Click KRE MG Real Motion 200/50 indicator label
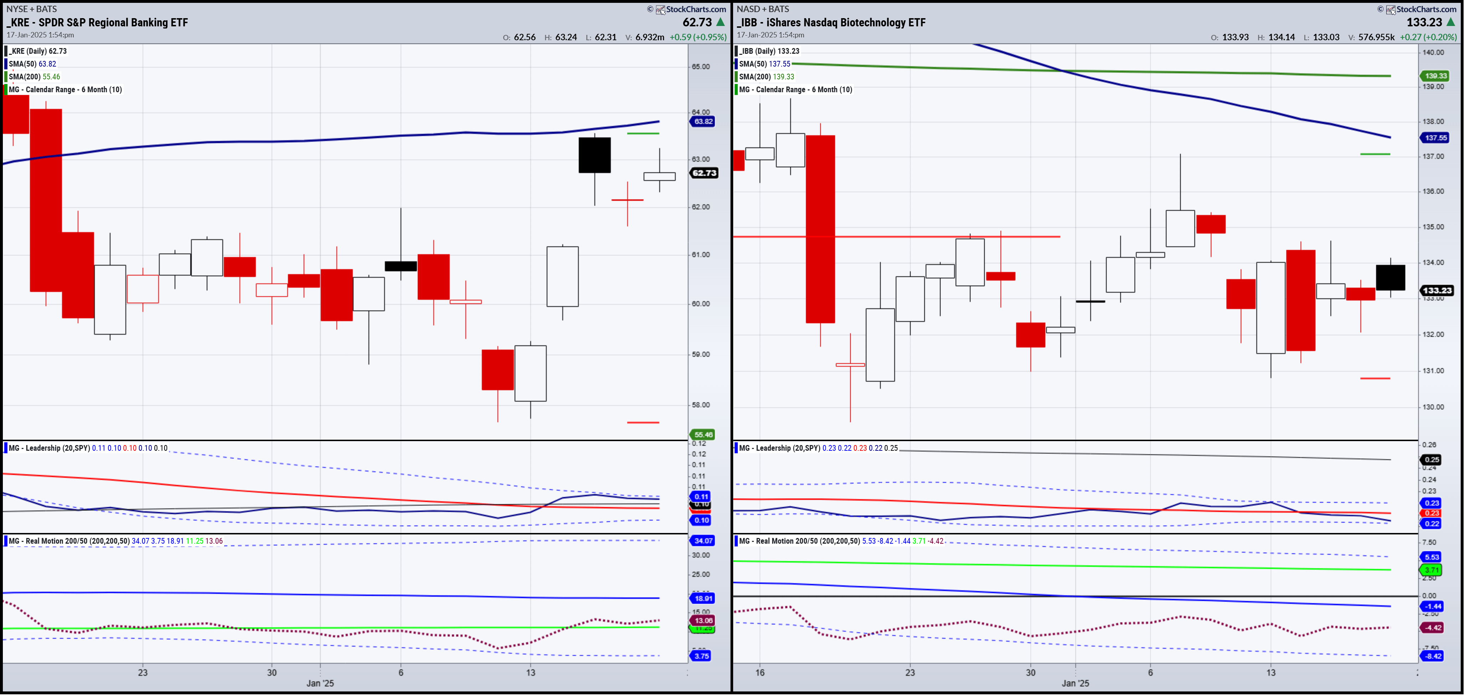The height and width of the screenshot is (695, 1464). pos(69,542)
